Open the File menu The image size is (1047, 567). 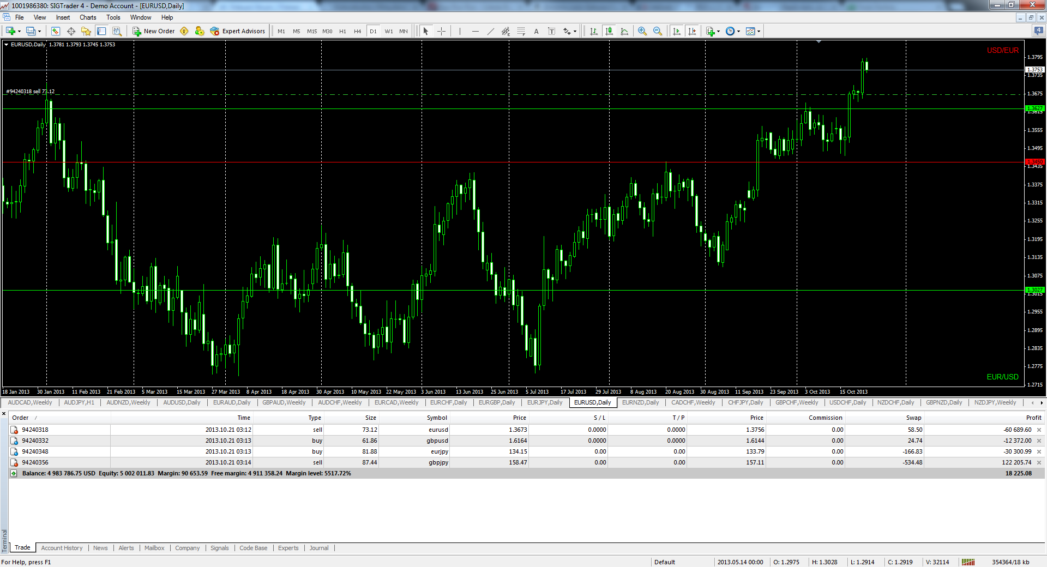click(20, 17)
